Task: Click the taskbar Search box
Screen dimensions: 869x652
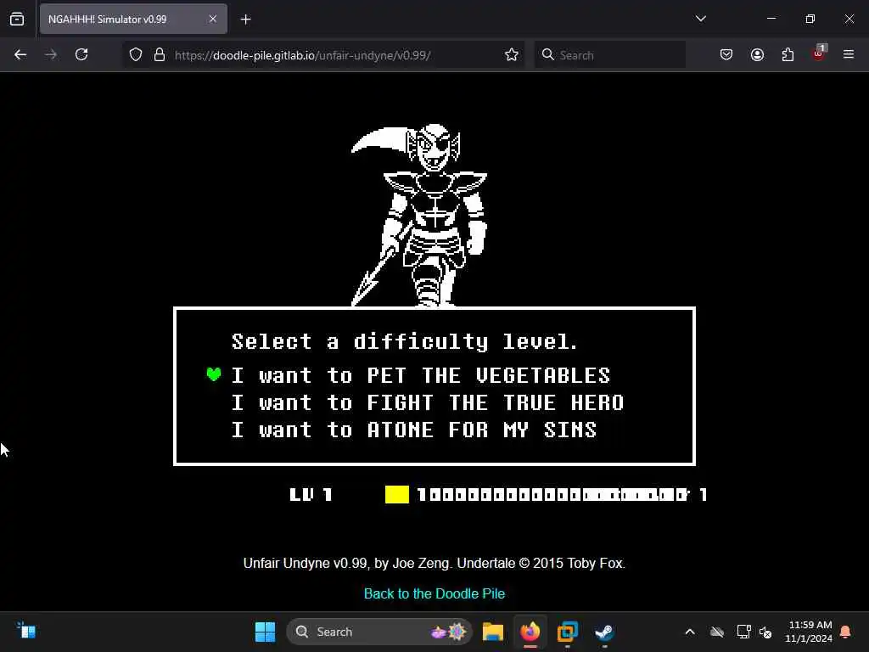Action: click(x=379, y=632)
